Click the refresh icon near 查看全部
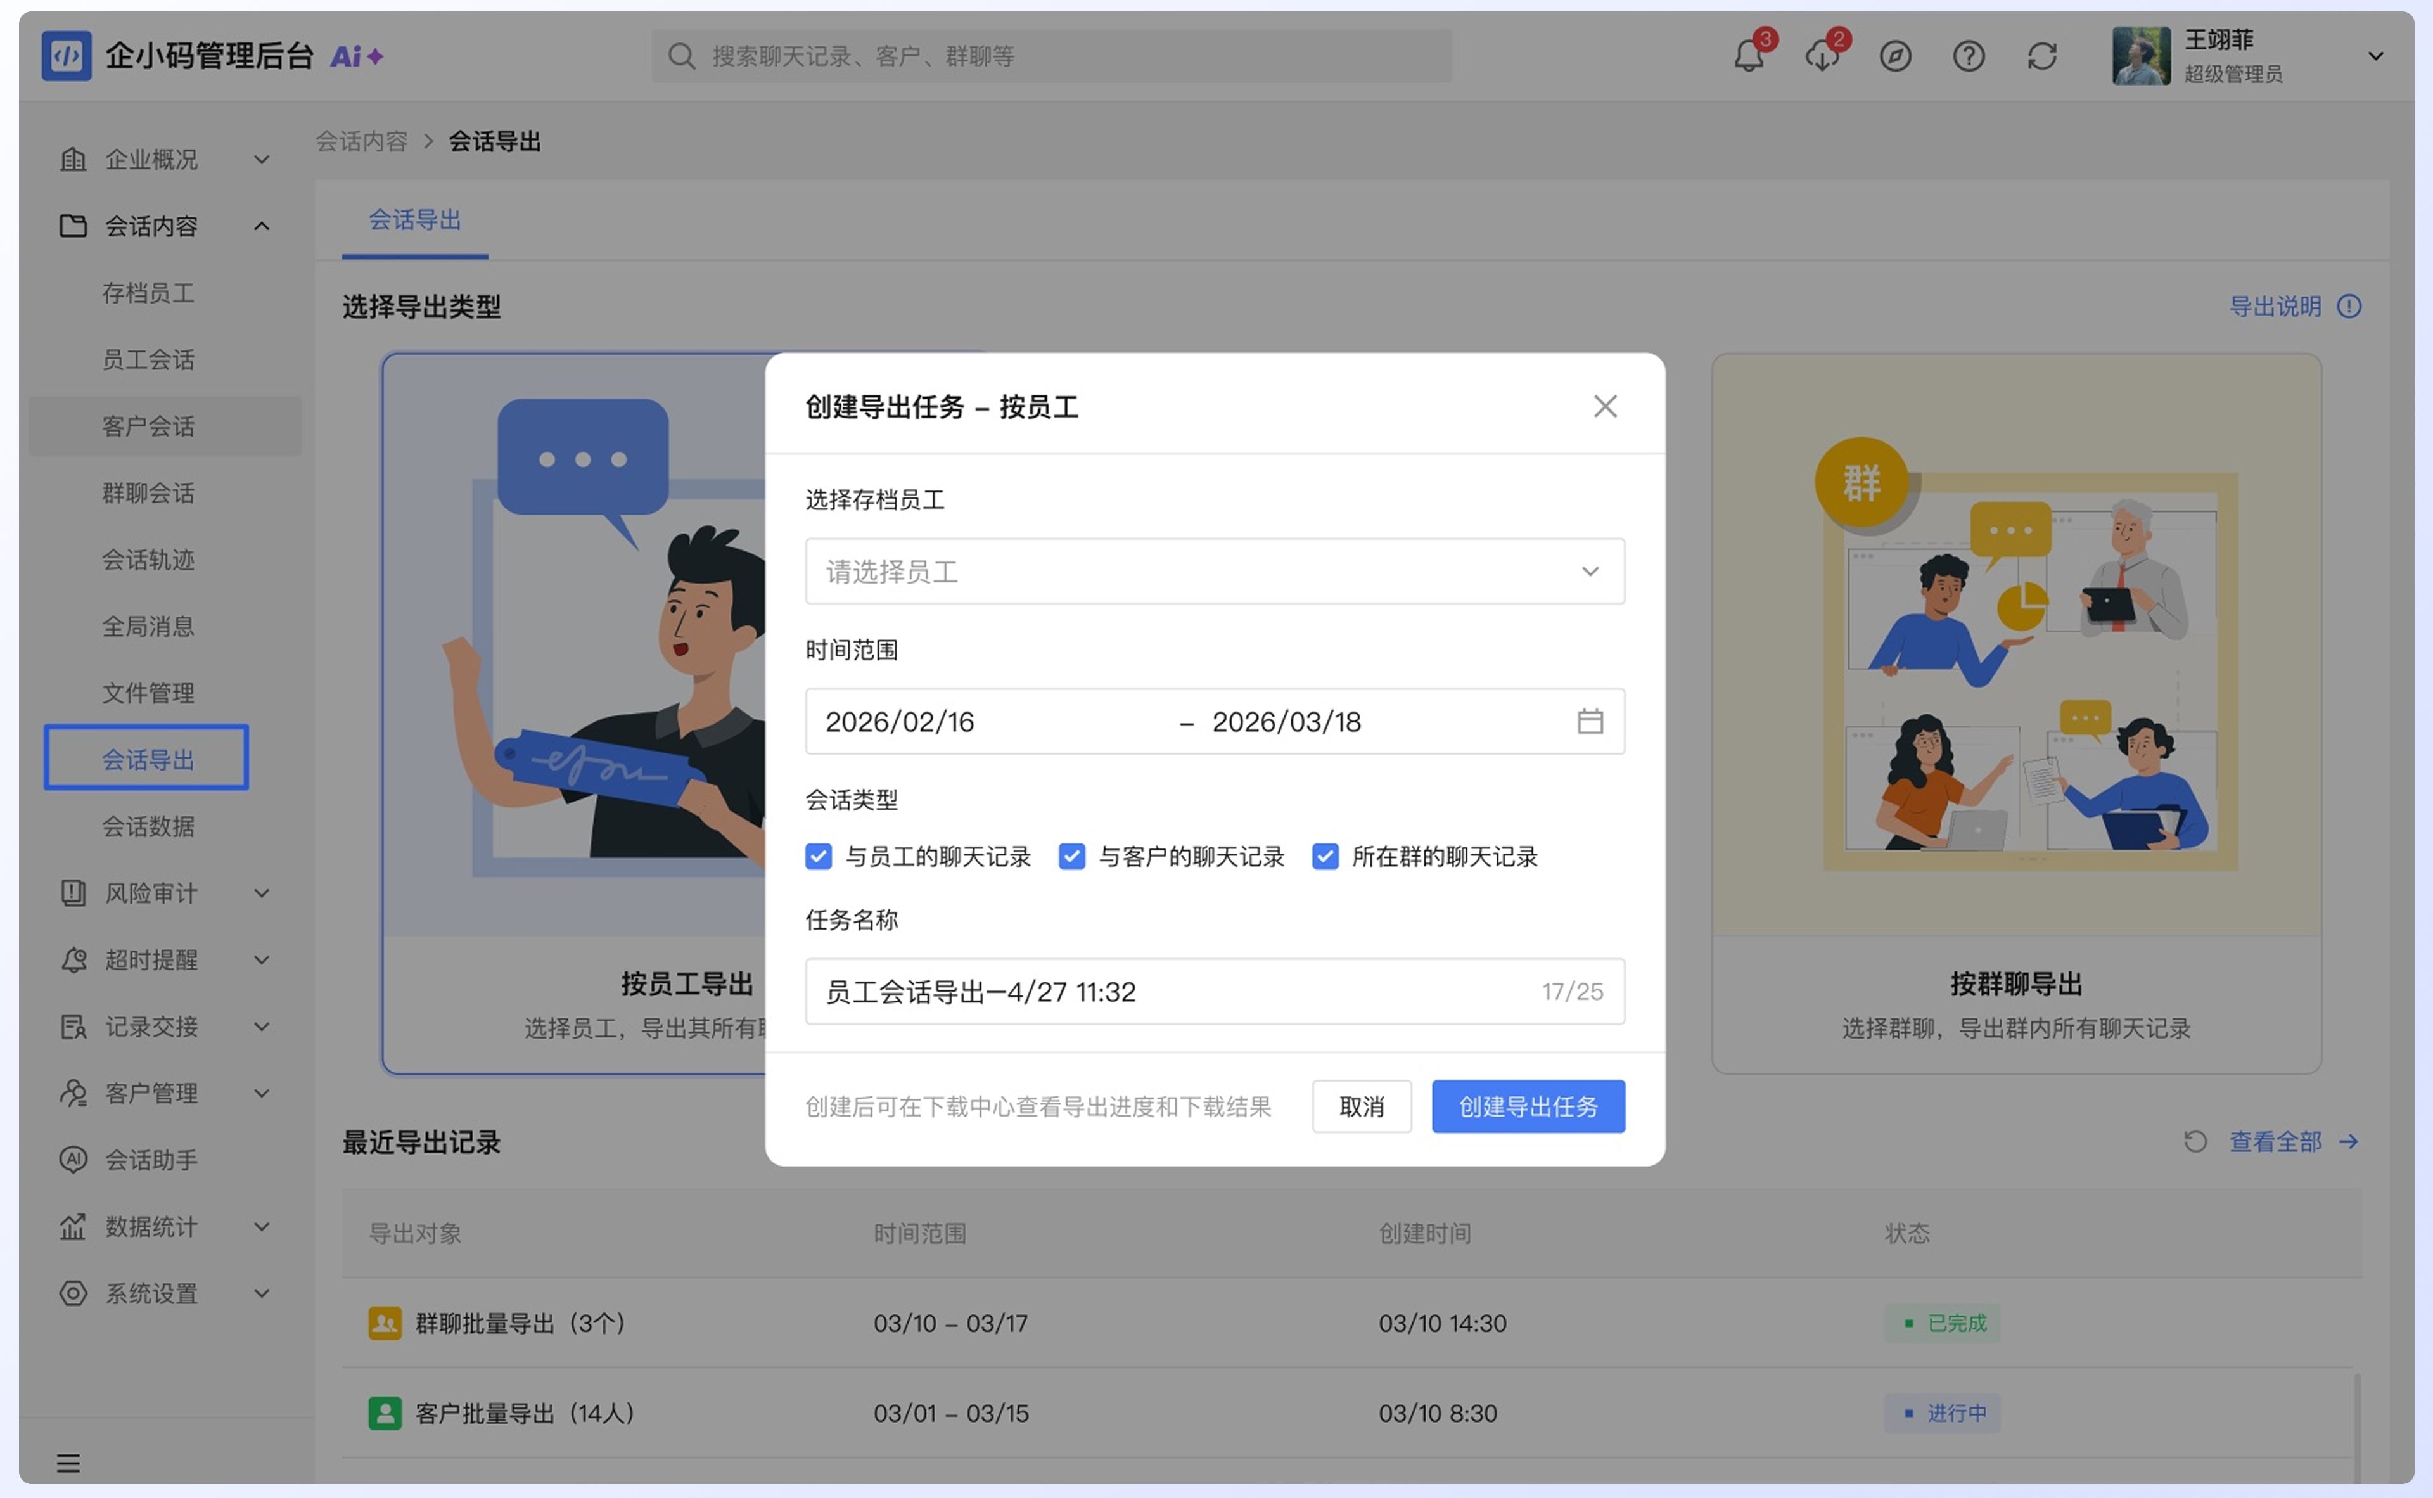This screenshot has height=1498, width=2433. [2195, 1141]
